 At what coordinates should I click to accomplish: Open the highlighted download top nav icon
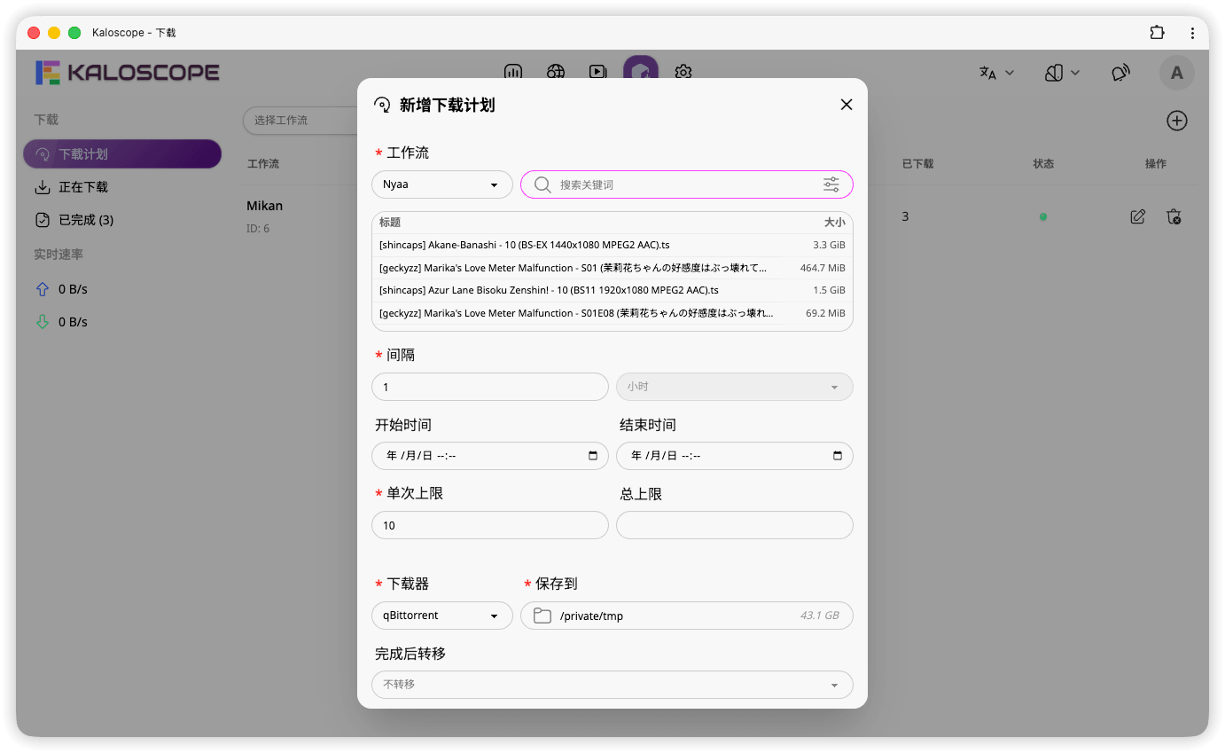(x=641, y=71)
